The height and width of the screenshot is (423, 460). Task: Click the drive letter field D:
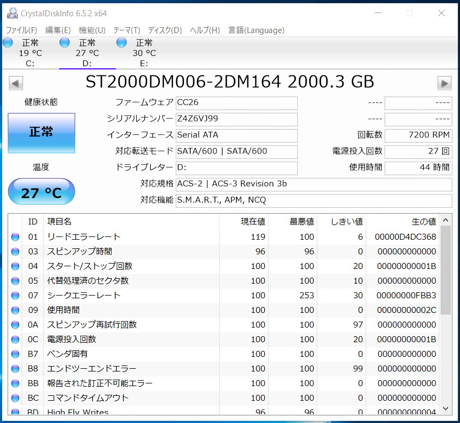point(237,168)
